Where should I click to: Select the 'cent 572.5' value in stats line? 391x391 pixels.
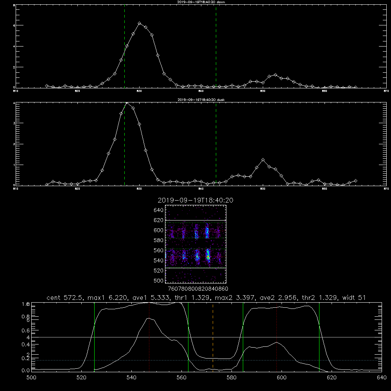(65, 298)
